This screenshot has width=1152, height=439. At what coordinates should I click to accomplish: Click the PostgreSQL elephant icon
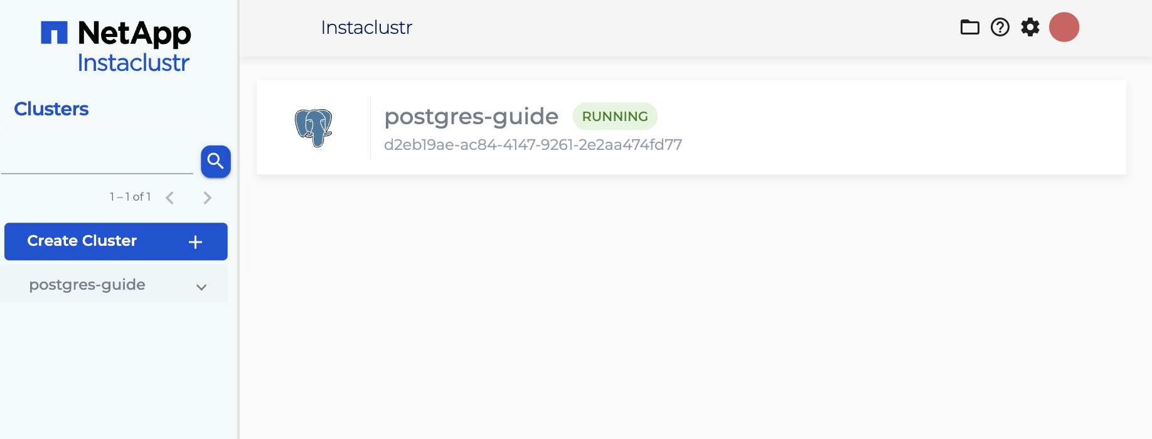tap(314, 127)
